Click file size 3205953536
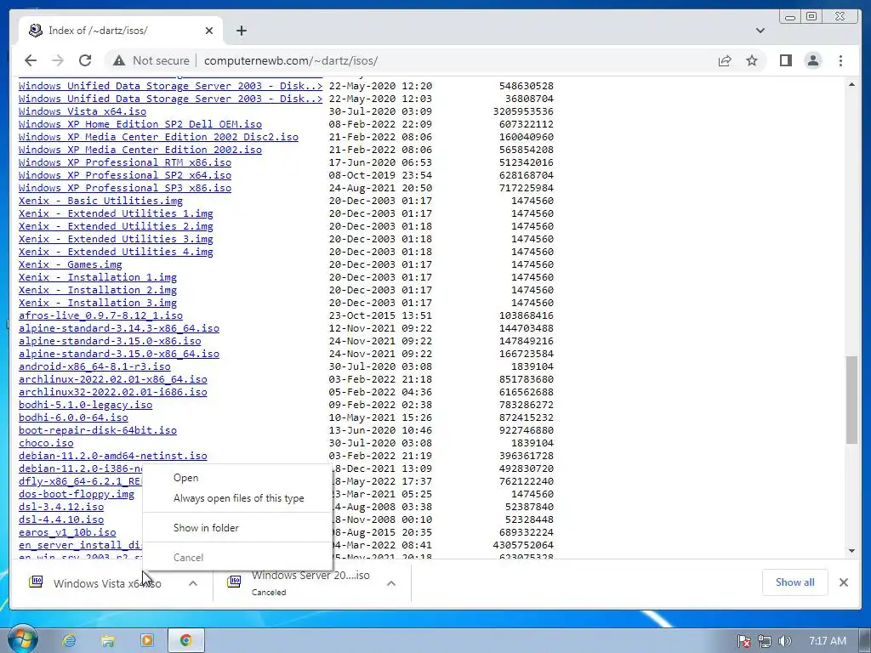The image size is (871, 653). click(x=523, y=111)
